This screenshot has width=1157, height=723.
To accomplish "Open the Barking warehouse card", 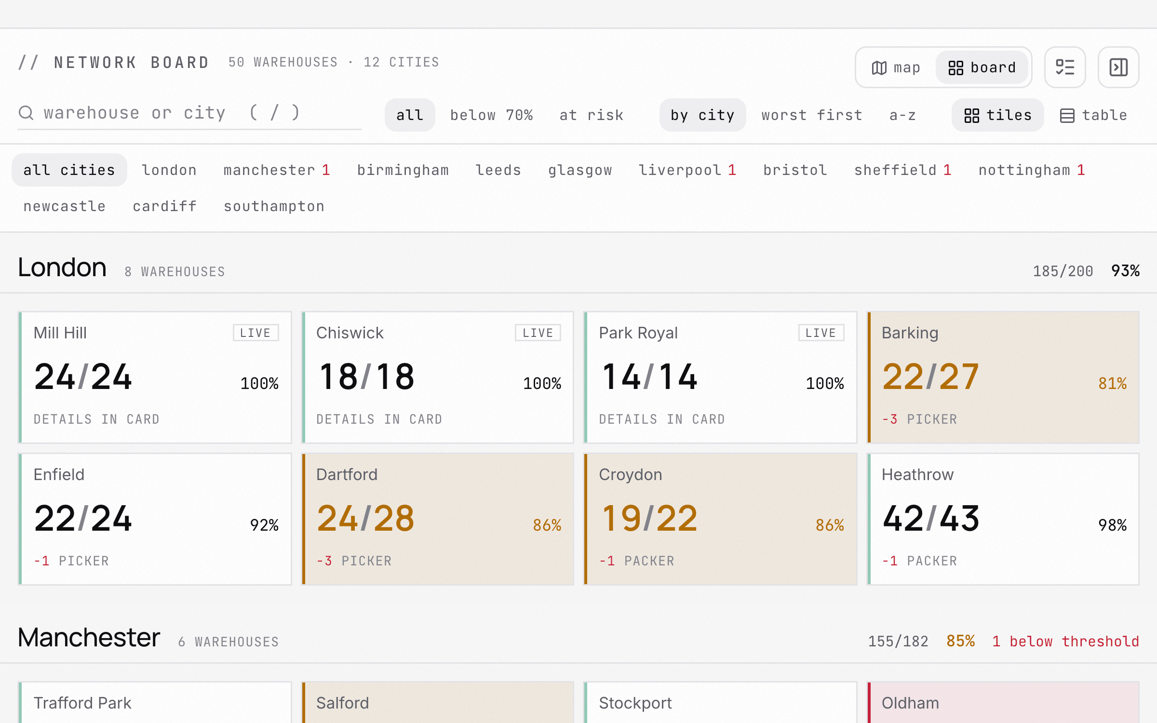I will tap(1003, 377).
